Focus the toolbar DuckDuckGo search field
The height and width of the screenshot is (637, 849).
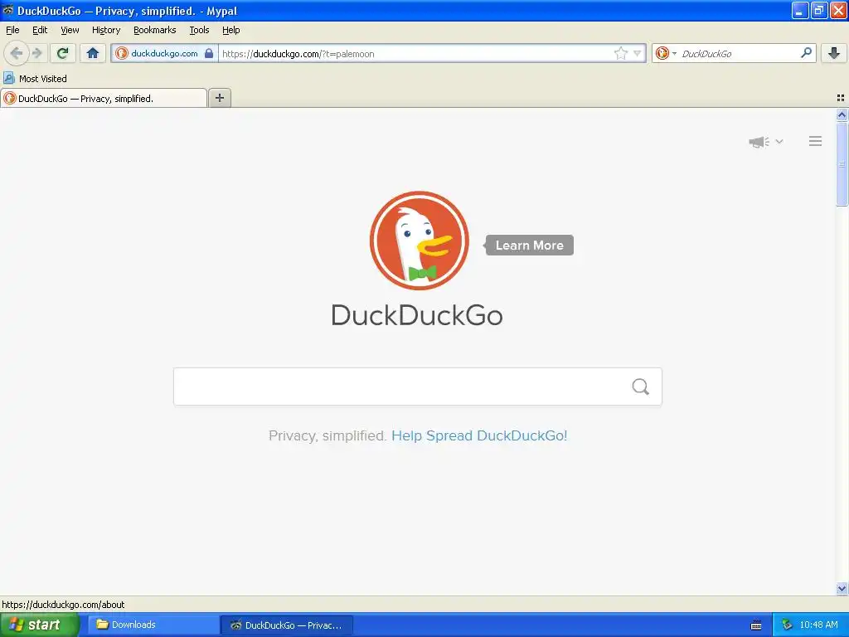pos(738,53)
